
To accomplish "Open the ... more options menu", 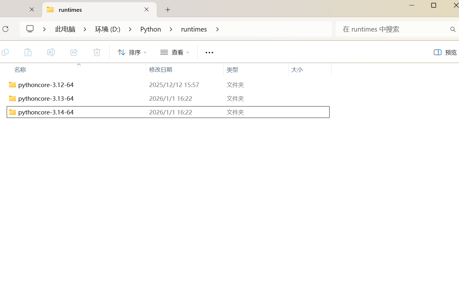I will 209,52.
